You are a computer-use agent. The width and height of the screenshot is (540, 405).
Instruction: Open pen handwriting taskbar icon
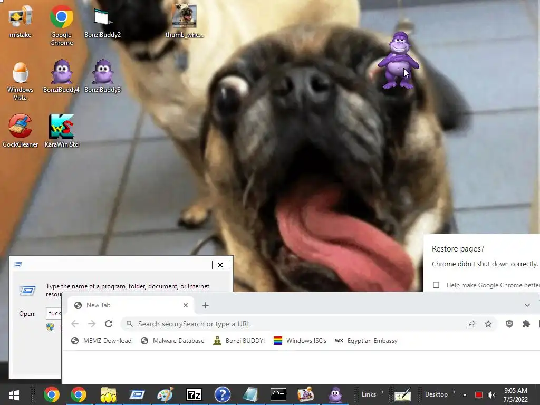(x=402, y=394)
